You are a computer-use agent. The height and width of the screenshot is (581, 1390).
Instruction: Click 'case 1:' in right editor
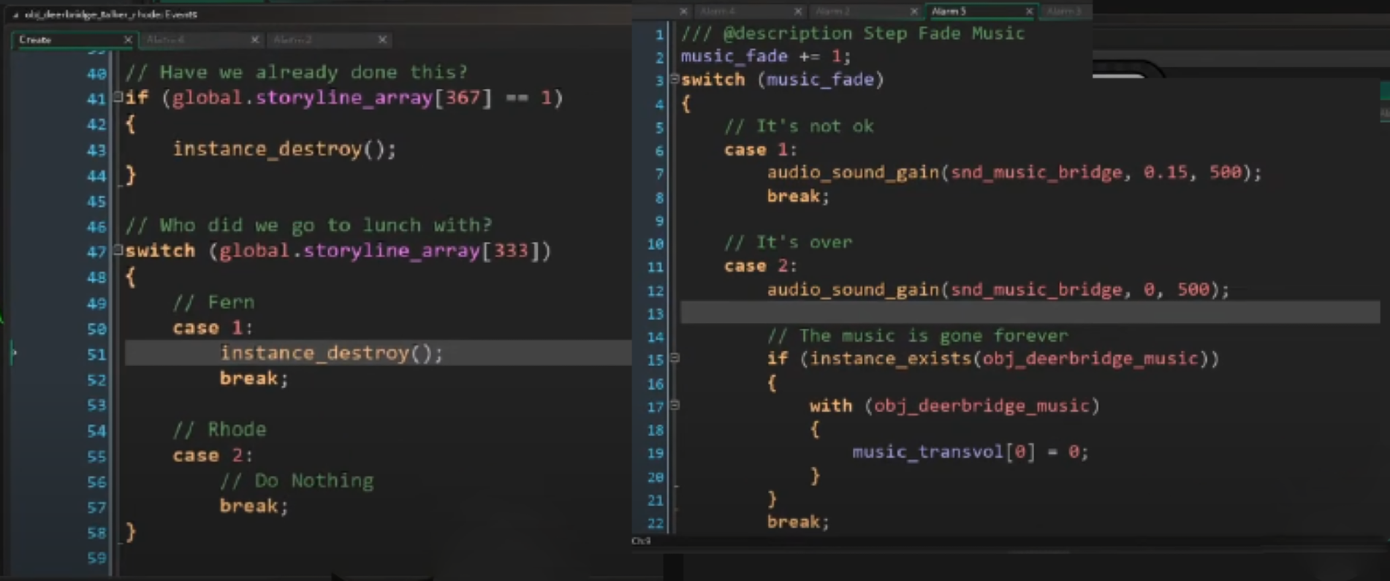pyautogui.click(x=761, y=149)
